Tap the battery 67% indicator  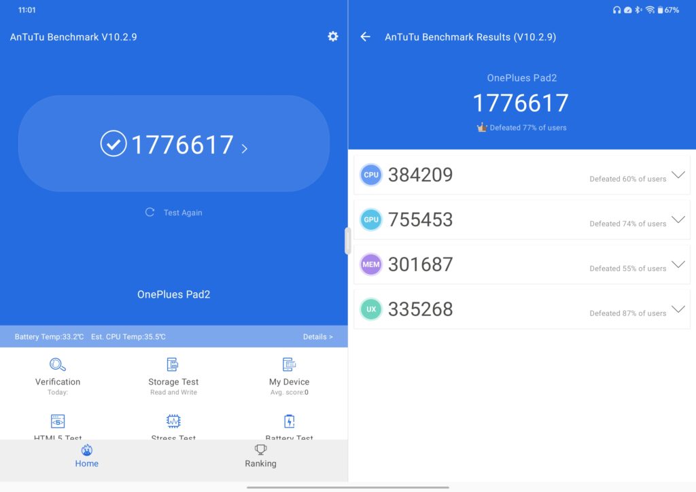668,10
